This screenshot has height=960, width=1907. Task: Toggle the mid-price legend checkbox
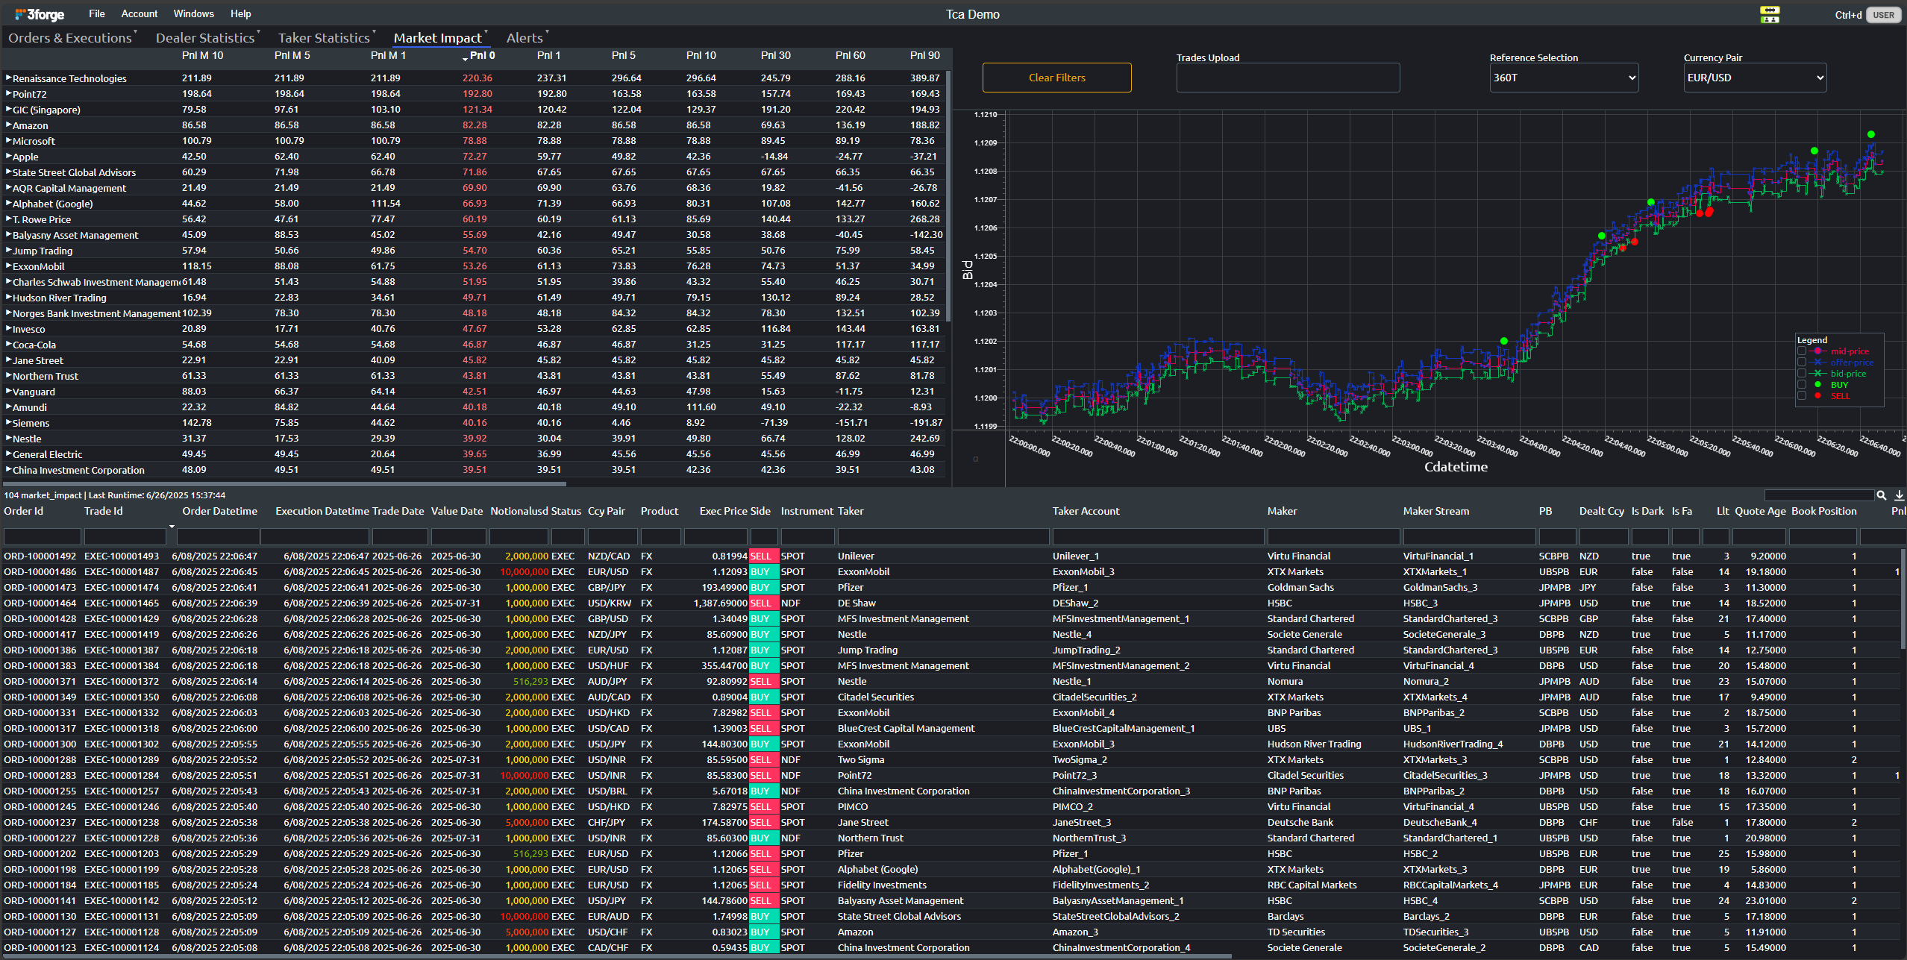coord(1802,351)
